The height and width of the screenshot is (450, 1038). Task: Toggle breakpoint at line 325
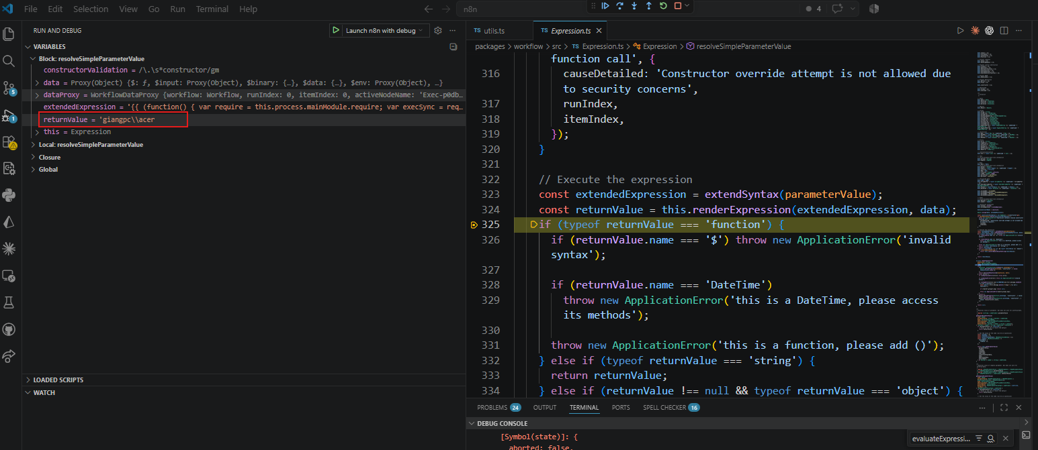pyautogui.click(x=474, y=225)
